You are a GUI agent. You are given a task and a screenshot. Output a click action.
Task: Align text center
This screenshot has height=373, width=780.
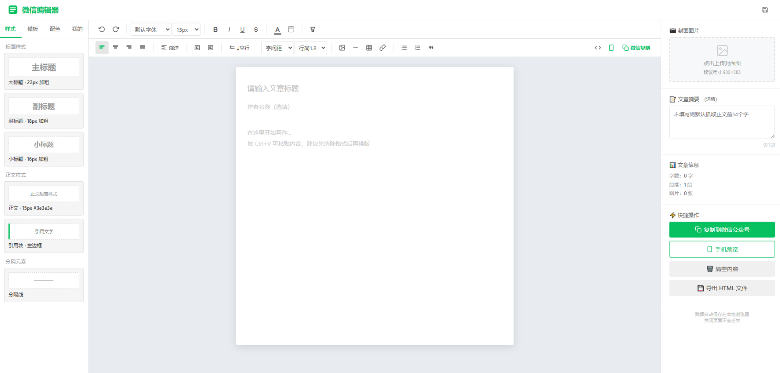click(x=116, y=48)
